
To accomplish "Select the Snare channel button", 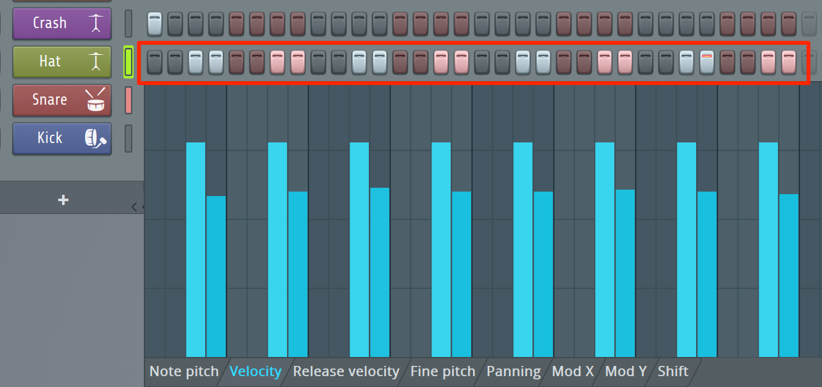I will (x=62, y=100).
